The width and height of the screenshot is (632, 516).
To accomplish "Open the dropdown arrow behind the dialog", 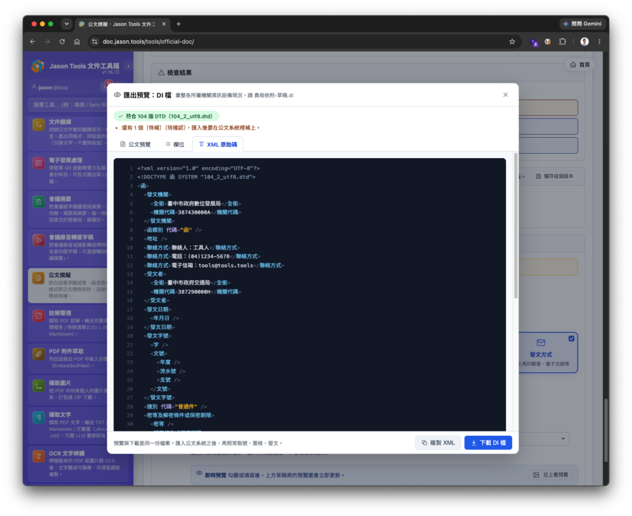I will [x=563, y=439].
